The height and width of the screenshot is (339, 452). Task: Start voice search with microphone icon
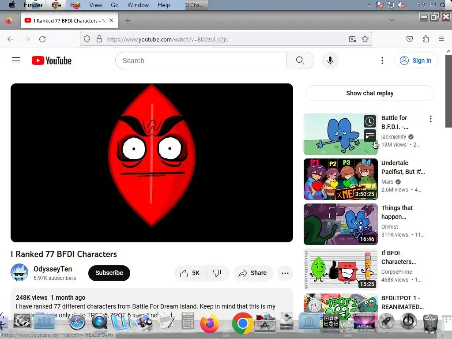coord(330,60)
